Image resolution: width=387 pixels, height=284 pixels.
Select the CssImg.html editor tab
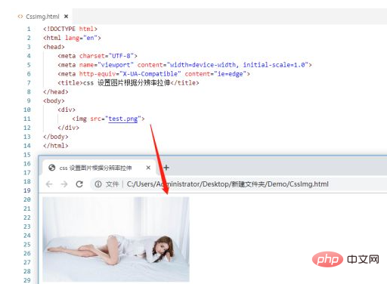[42, 17]
